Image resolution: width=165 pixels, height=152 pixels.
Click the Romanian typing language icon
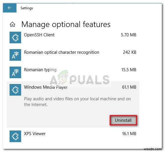click(x=15, y=72)
